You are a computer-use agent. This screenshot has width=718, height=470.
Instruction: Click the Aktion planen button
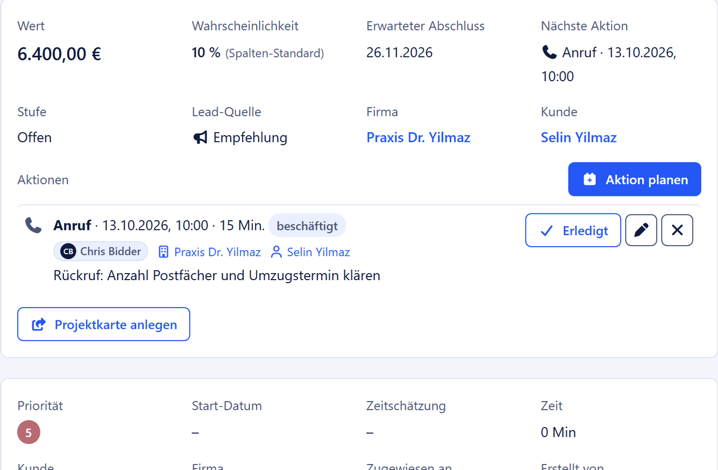click(634, 179)
